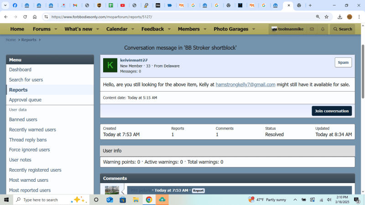This screenshot has height=205, width=365.
Task: Expand the Calendar dropdown arrow
Action: (133, 29)
